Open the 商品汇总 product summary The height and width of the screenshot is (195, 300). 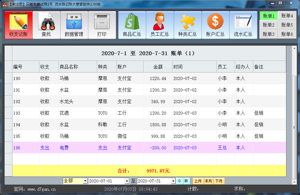(132, 25)
